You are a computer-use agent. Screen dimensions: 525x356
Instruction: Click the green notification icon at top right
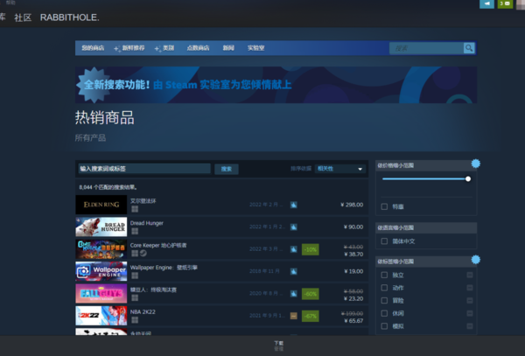[x=504, y=4]
